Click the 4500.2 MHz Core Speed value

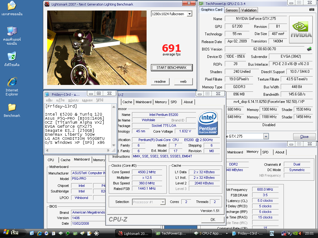tap(147, 172)
